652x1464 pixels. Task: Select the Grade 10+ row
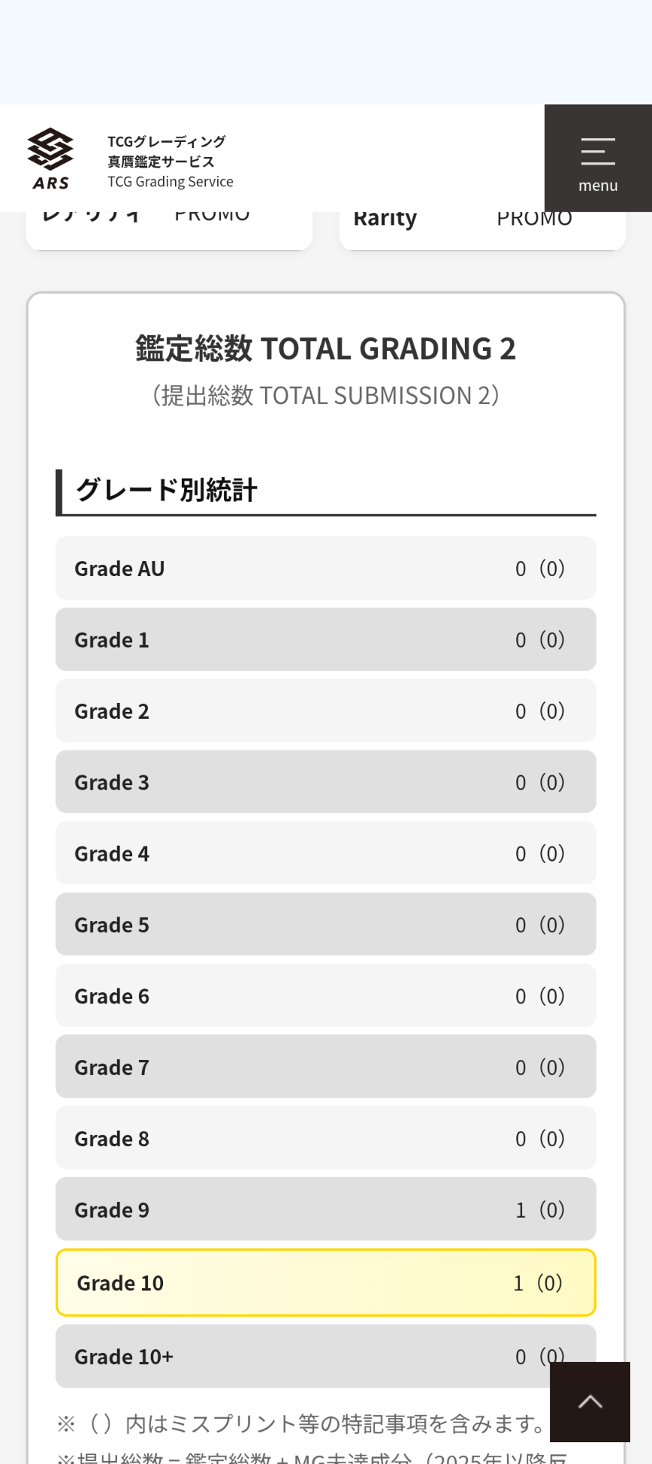326,1357
